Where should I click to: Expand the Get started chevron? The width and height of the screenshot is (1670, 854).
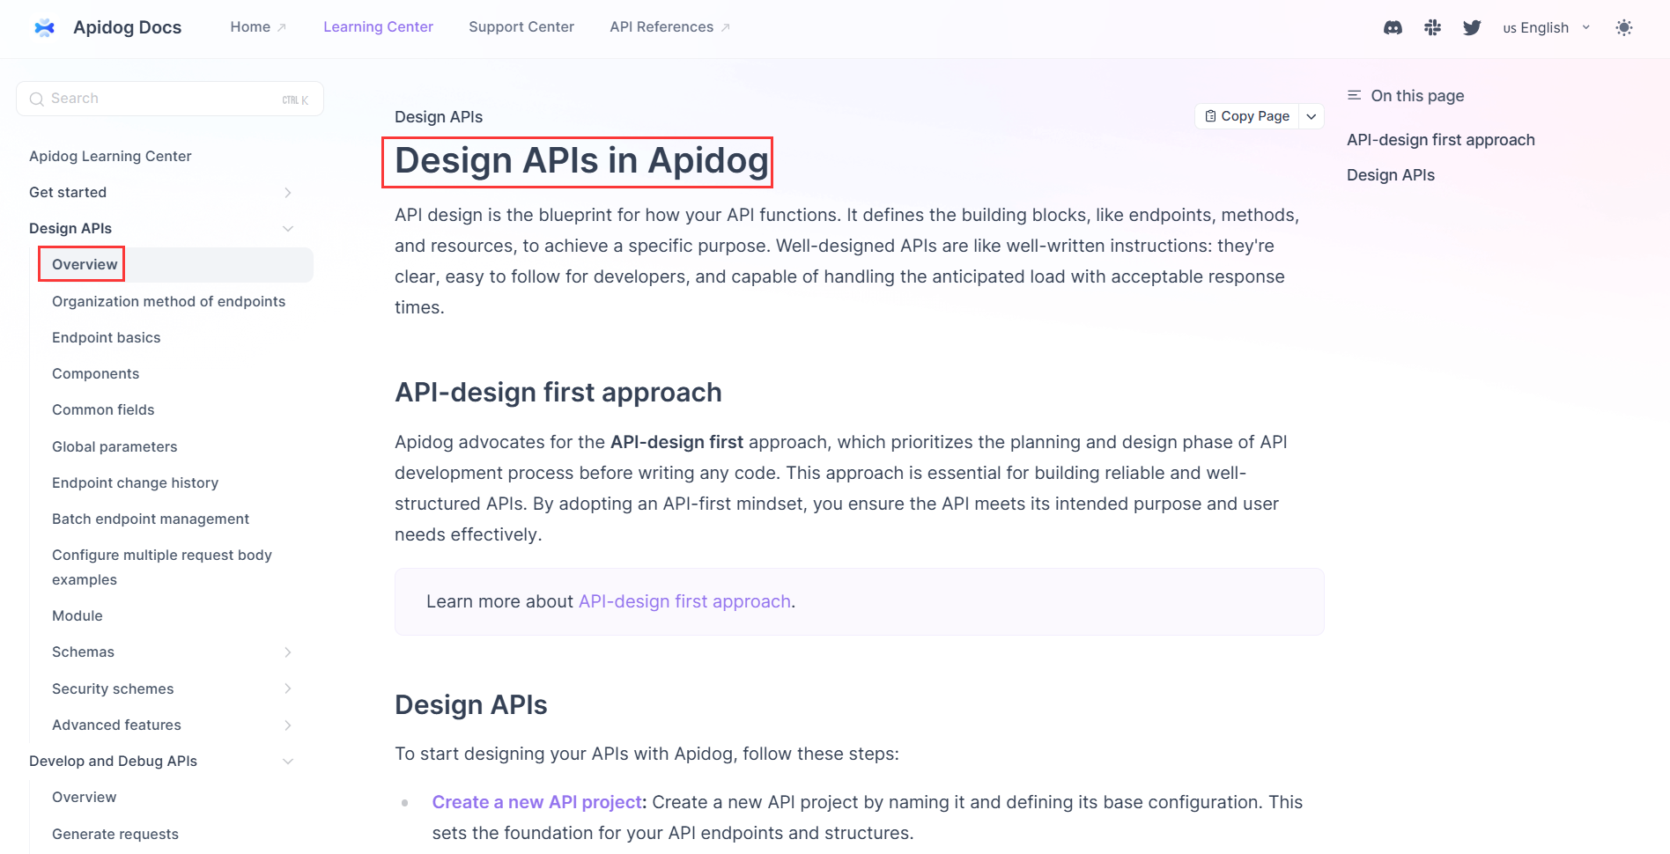[288, 193]
